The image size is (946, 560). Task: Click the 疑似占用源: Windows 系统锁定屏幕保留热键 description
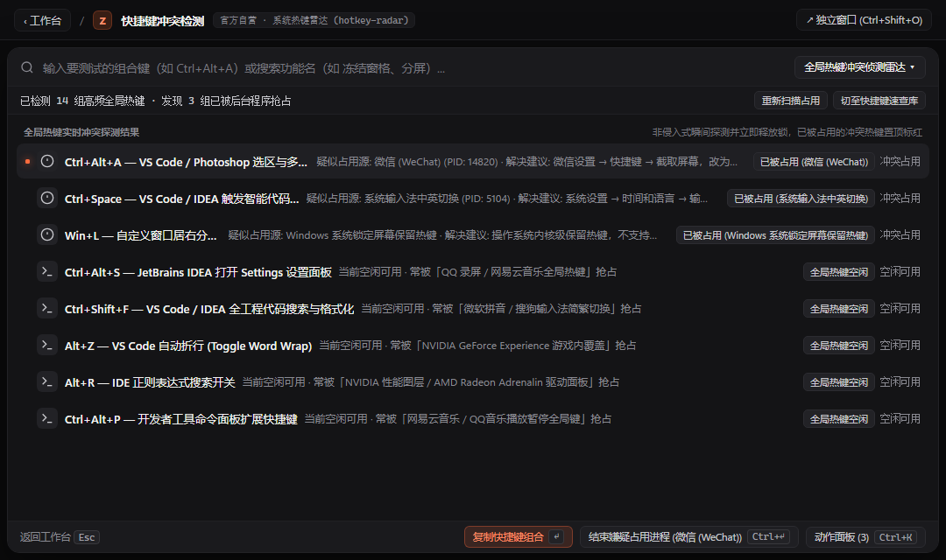coord(442,235)
